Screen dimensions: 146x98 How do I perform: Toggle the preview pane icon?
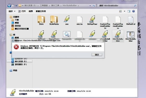129,11
